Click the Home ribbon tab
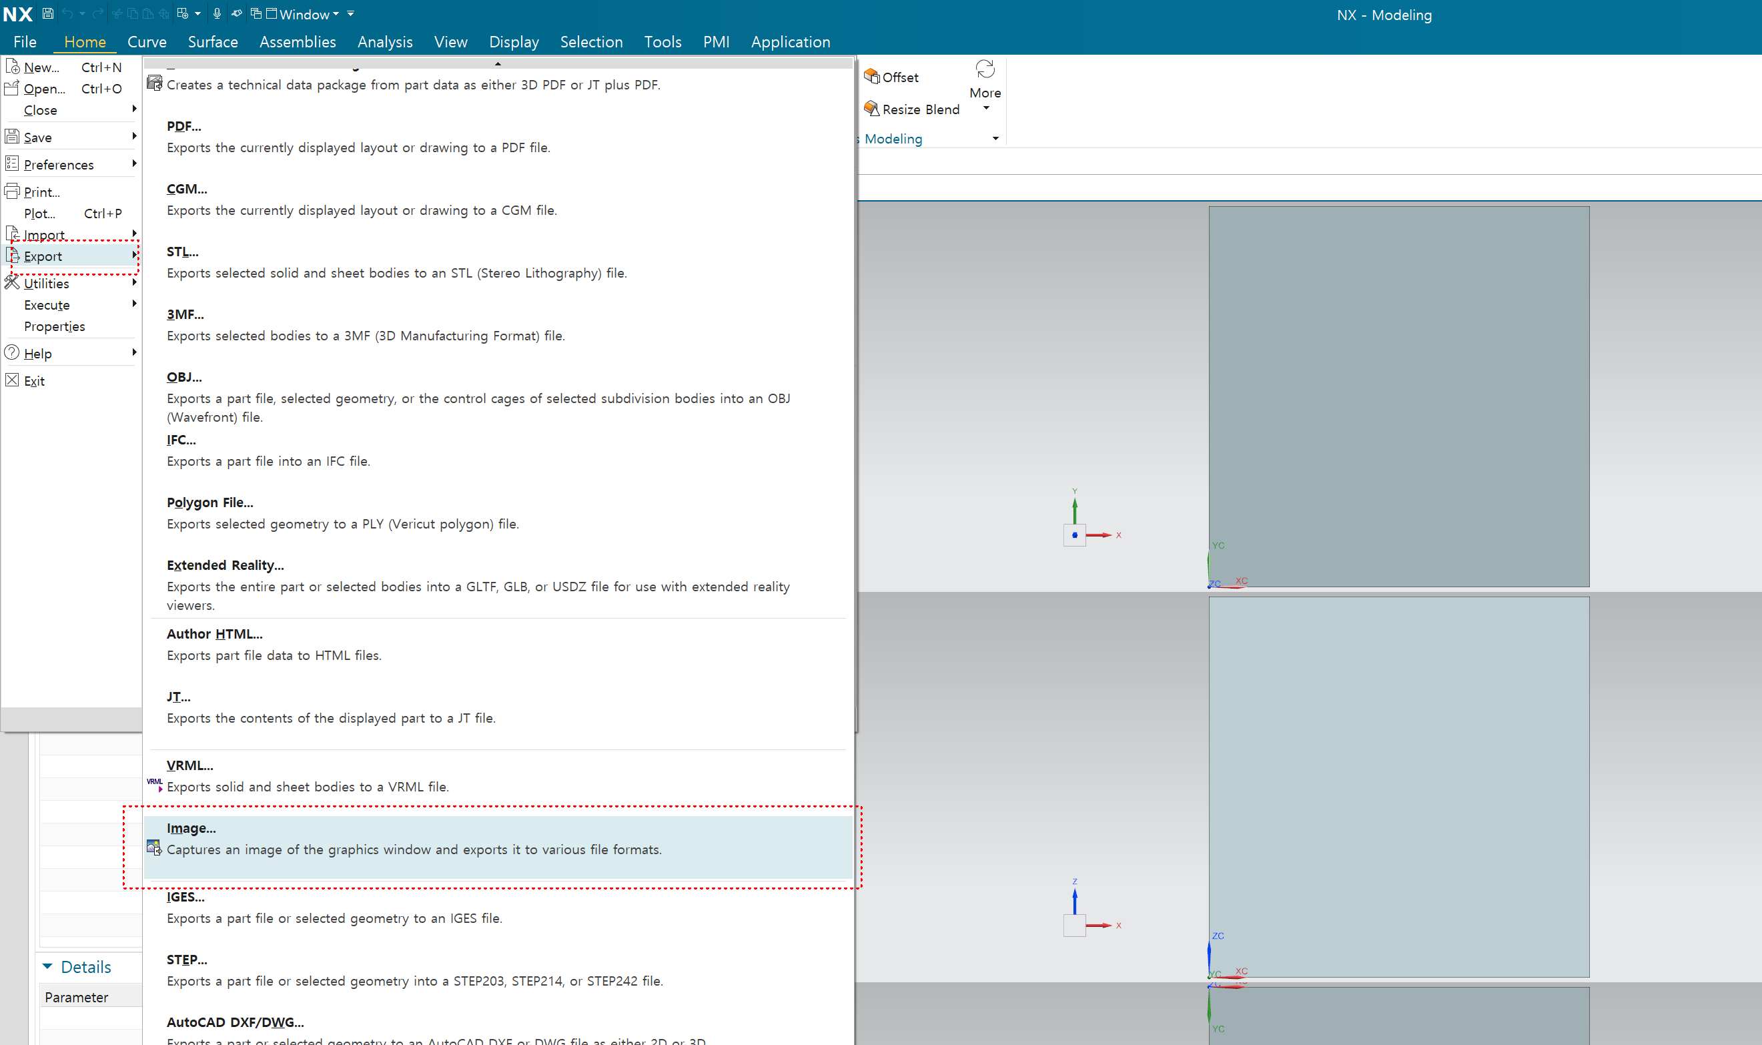This screenshot has height=1045, width=1762. point(85,42)
